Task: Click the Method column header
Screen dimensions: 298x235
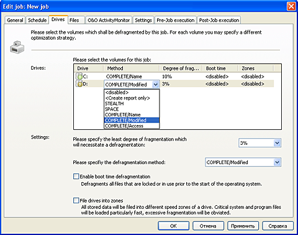Action: (132, 68)
